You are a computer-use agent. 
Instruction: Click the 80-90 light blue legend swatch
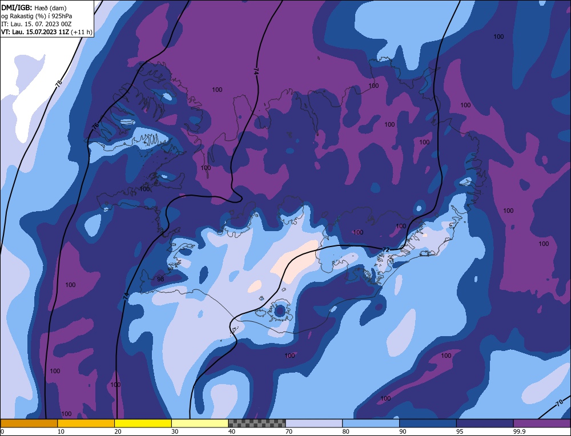coord(371,423)
